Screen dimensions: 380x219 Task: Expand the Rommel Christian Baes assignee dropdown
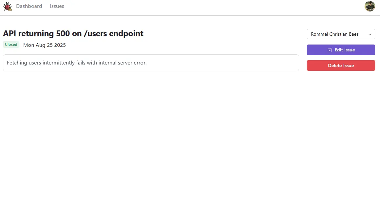pyautogui.click(x=341, y=34)
